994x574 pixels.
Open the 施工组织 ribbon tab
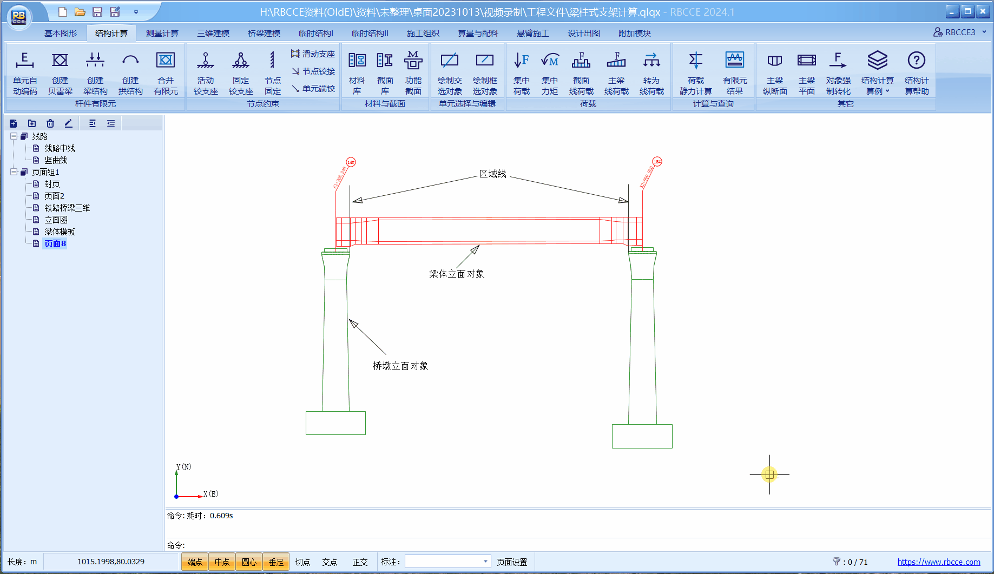423,34
